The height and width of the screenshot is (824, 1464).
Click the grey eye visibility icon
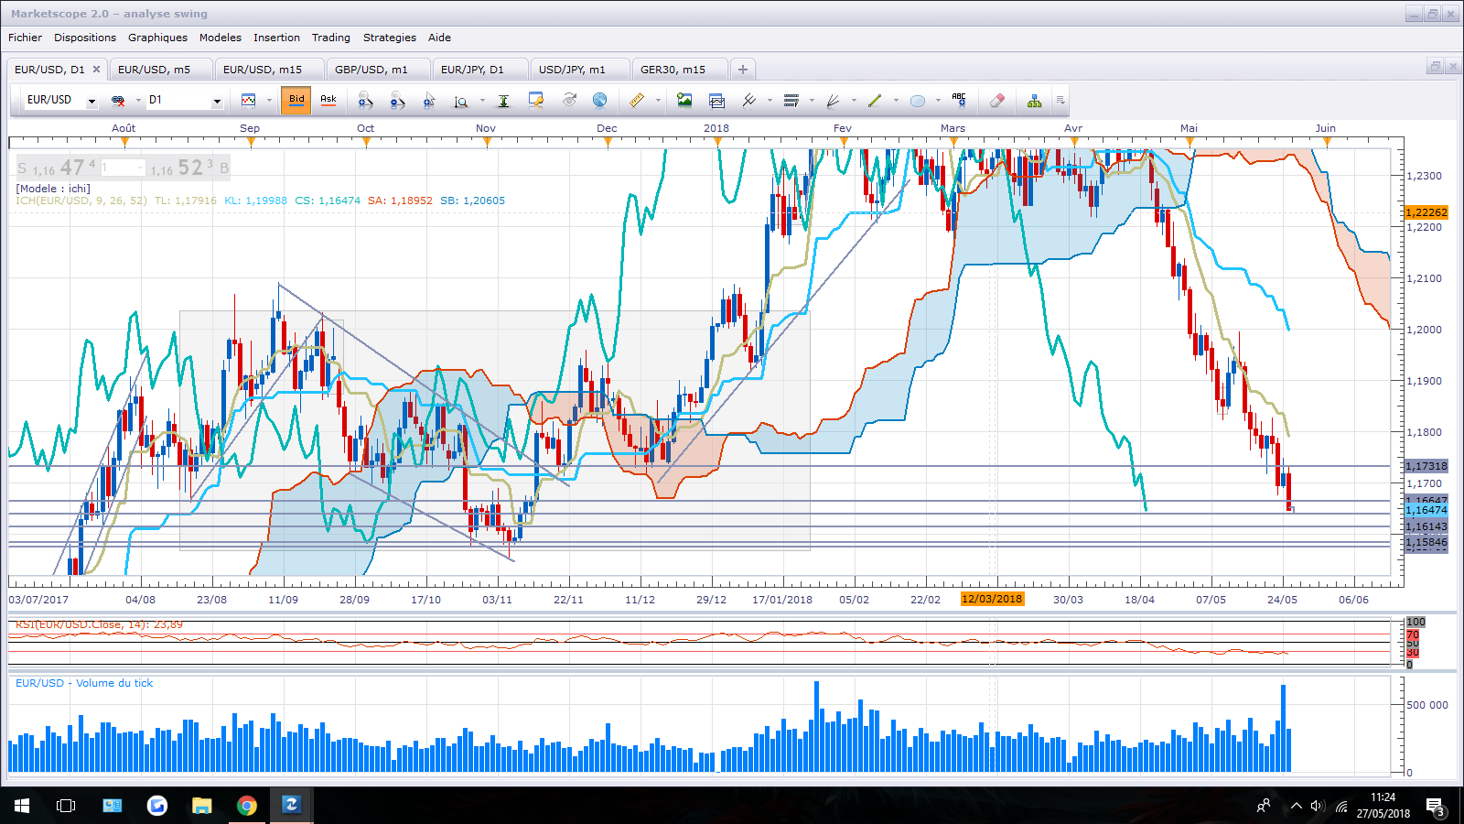(x=569, y=101)
